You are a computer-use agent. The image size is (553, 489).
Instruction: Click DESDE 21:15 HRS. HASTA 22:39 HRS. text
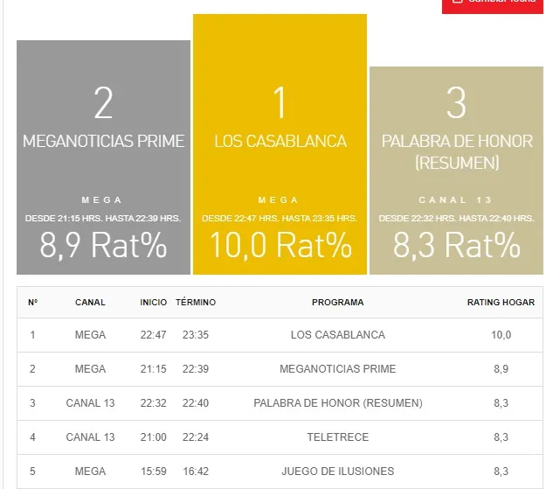coord(103,218)
